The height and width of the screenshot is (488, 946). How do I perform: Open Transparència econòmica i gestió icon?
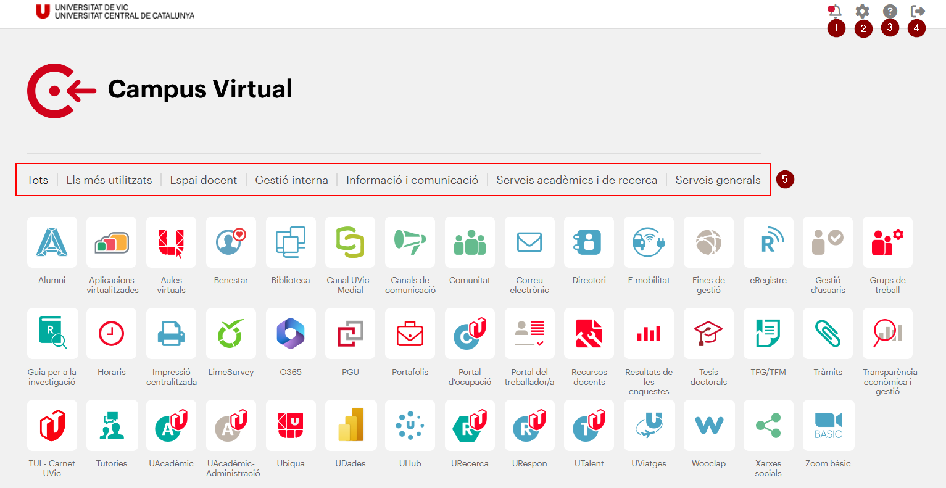point(887,334)
